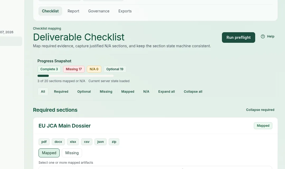Click the Help question-mark icon

[x=263, y=36]
